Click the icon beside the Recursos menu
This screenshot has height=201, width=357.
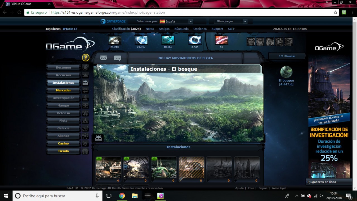click(x=85, y=75)
